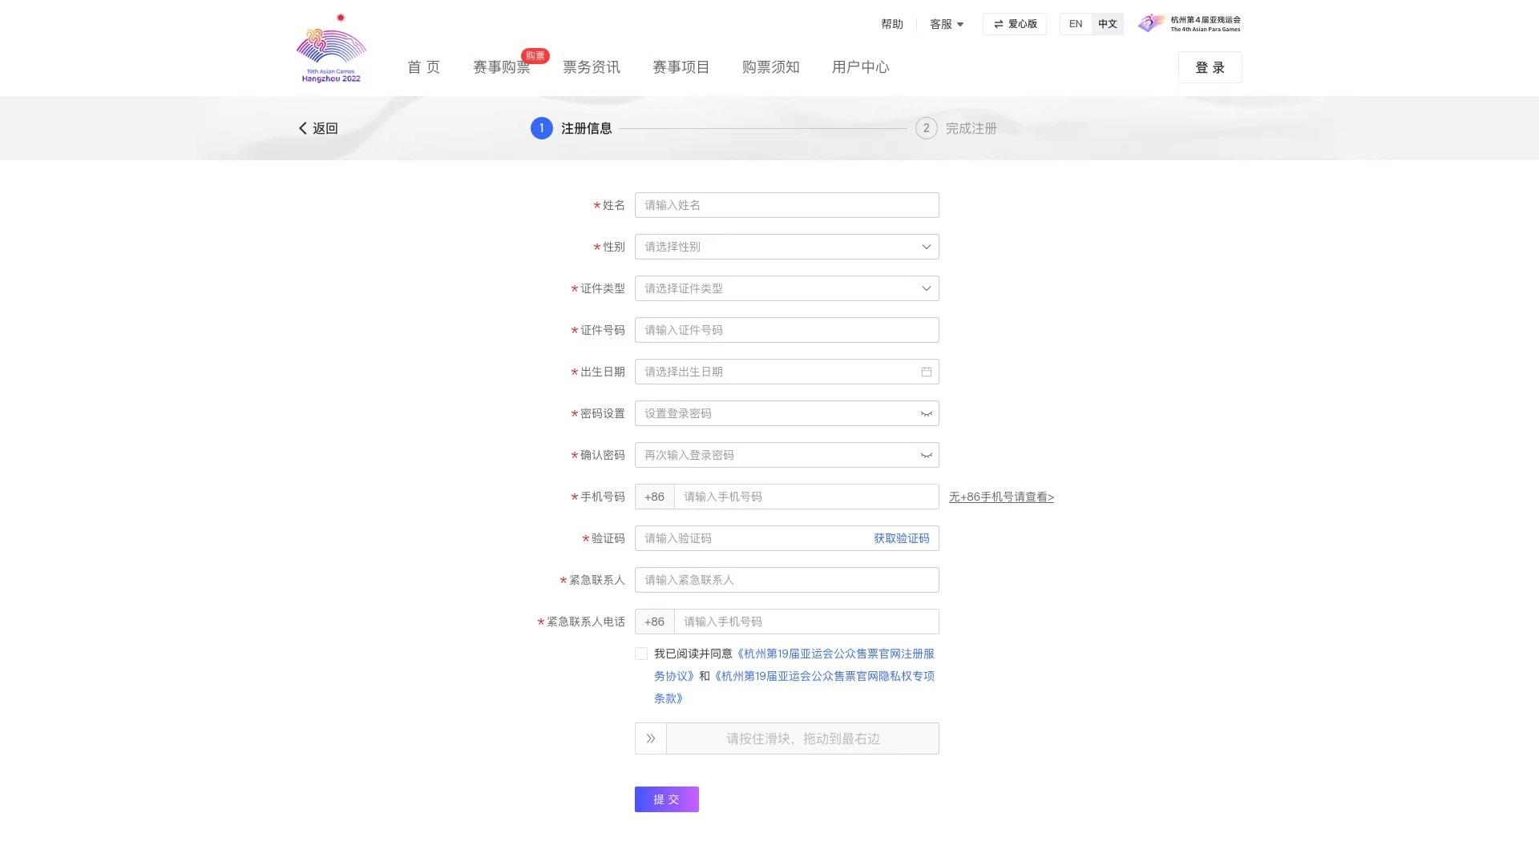
Task: Click step 2 circle 完成注册
Action: tap(926, 128)
